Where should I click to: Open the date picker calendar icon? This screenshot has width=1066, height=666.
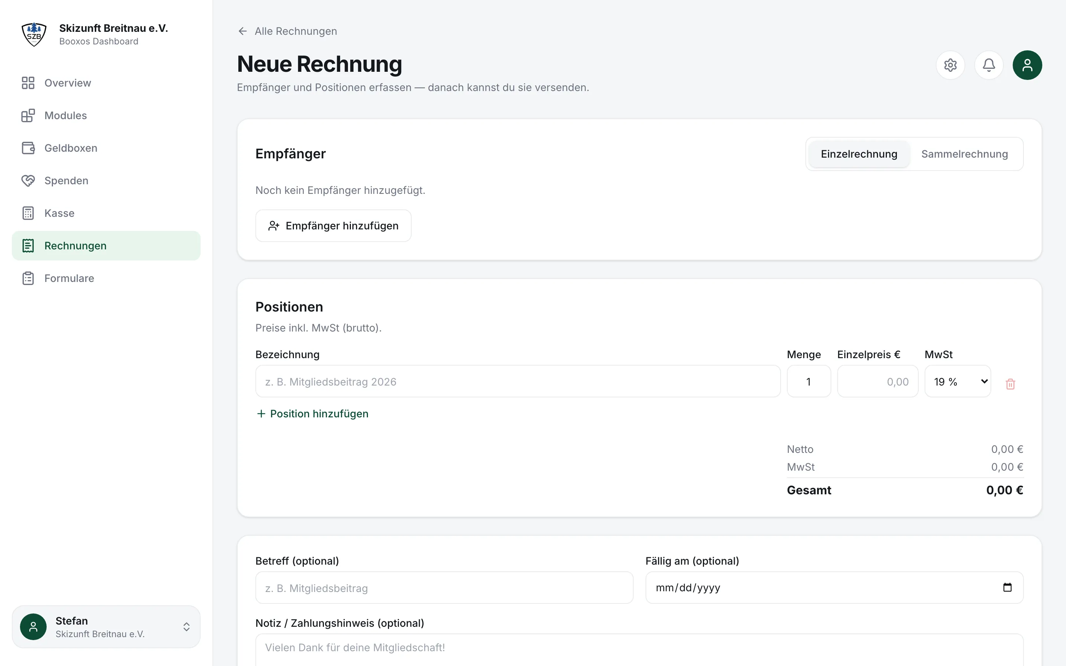[1008, 587]
